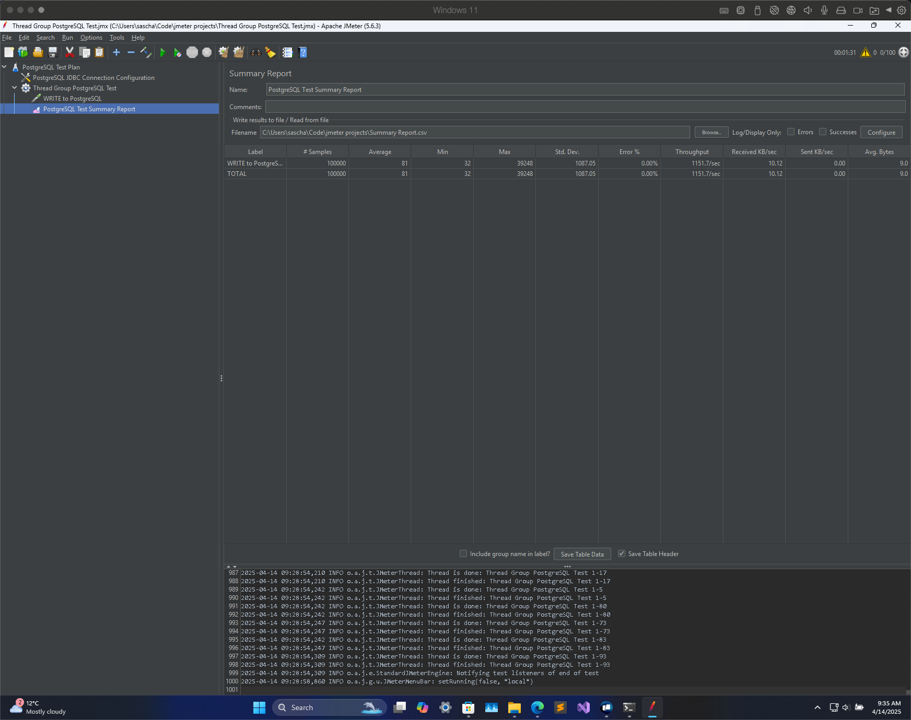Click Save Table Data button

582,554
